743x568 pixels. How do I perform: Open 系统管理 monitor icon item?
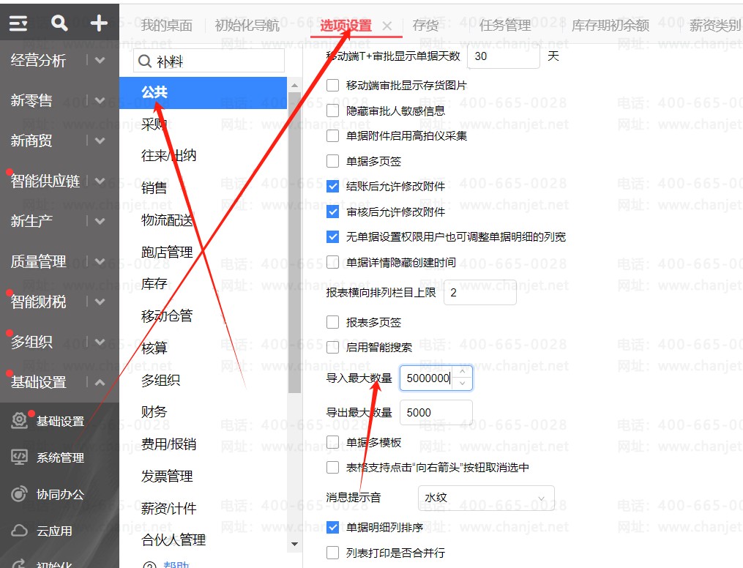(19, 457)
